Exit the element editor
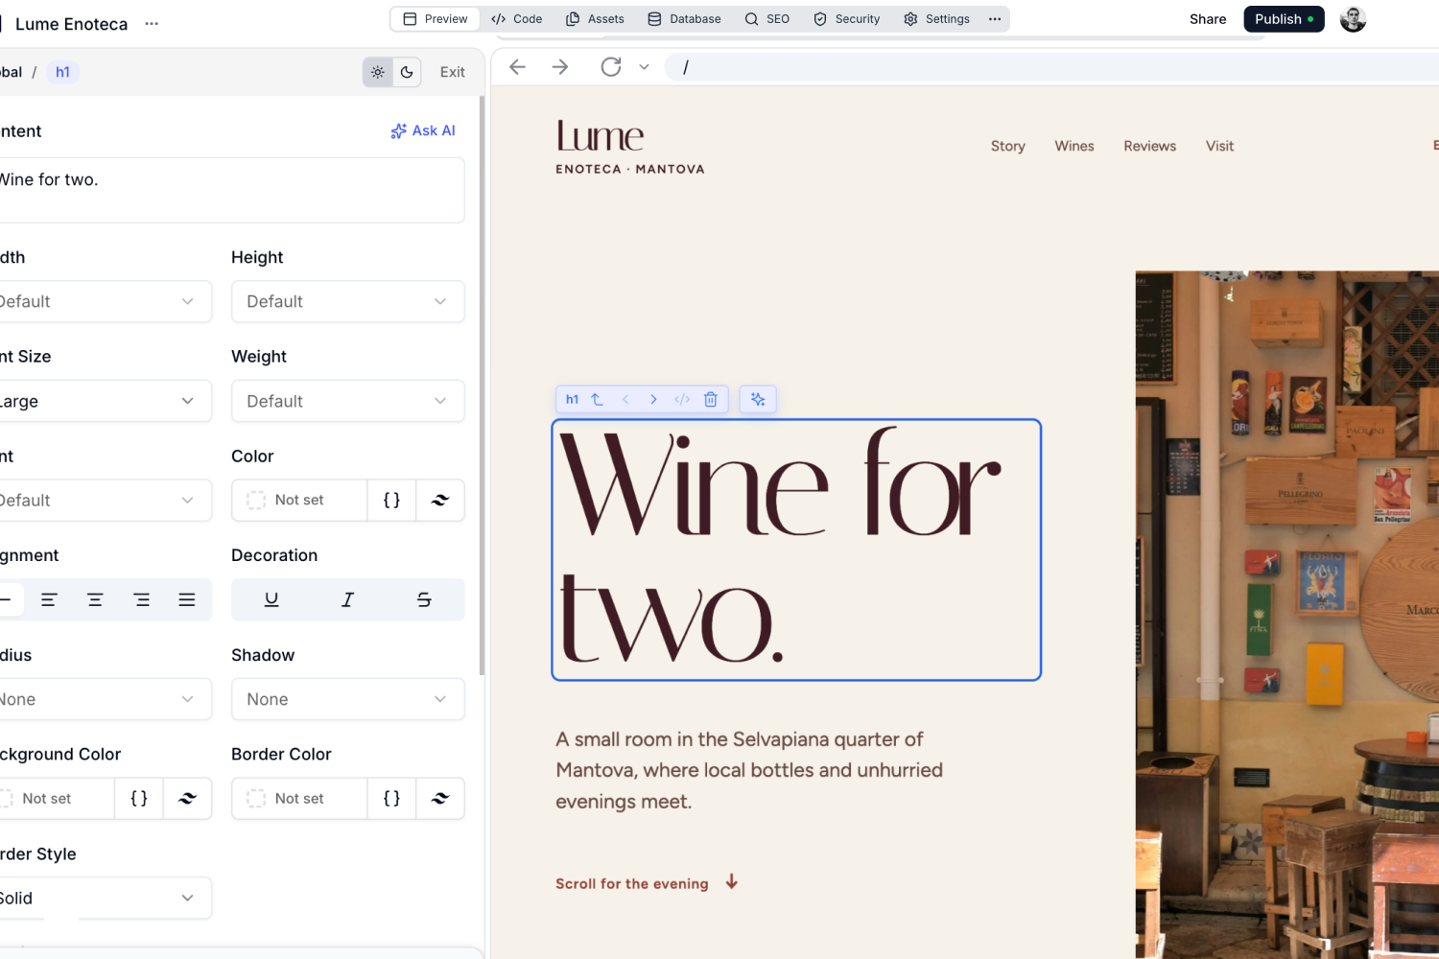This screenshot has width=1439, height=959. click(452, 72)
